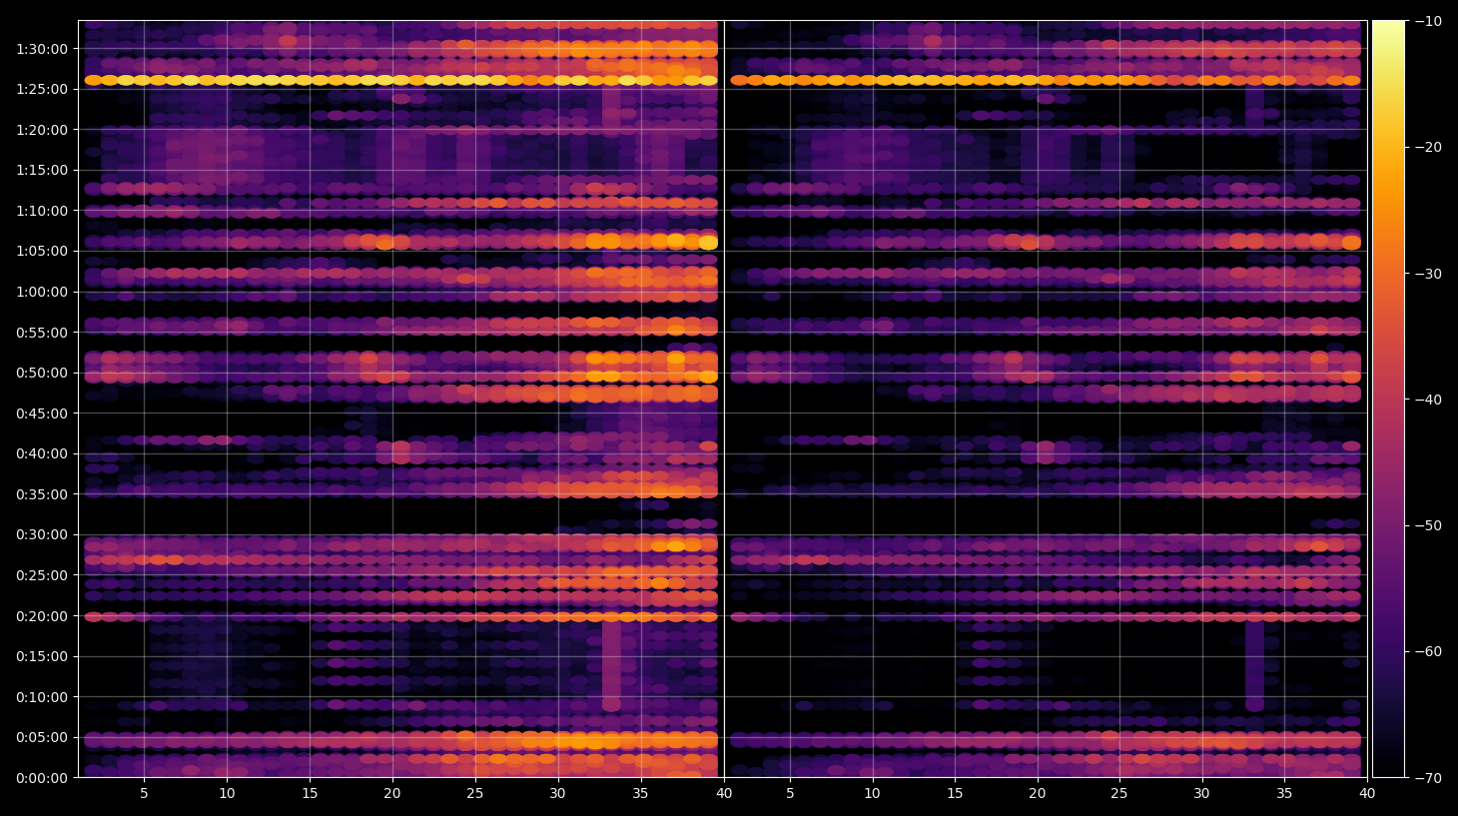Click the 0:35:00 time axis label

tap(42, 494)
